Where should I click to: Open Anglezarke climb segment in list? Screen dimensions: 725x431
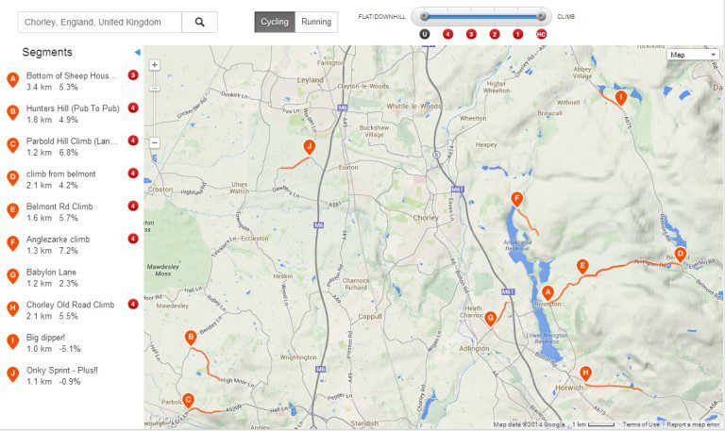click(x=58, y=240)
